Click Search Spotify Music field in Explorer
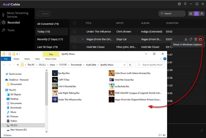Screen dimensions: 206x138 click(150, 65)
